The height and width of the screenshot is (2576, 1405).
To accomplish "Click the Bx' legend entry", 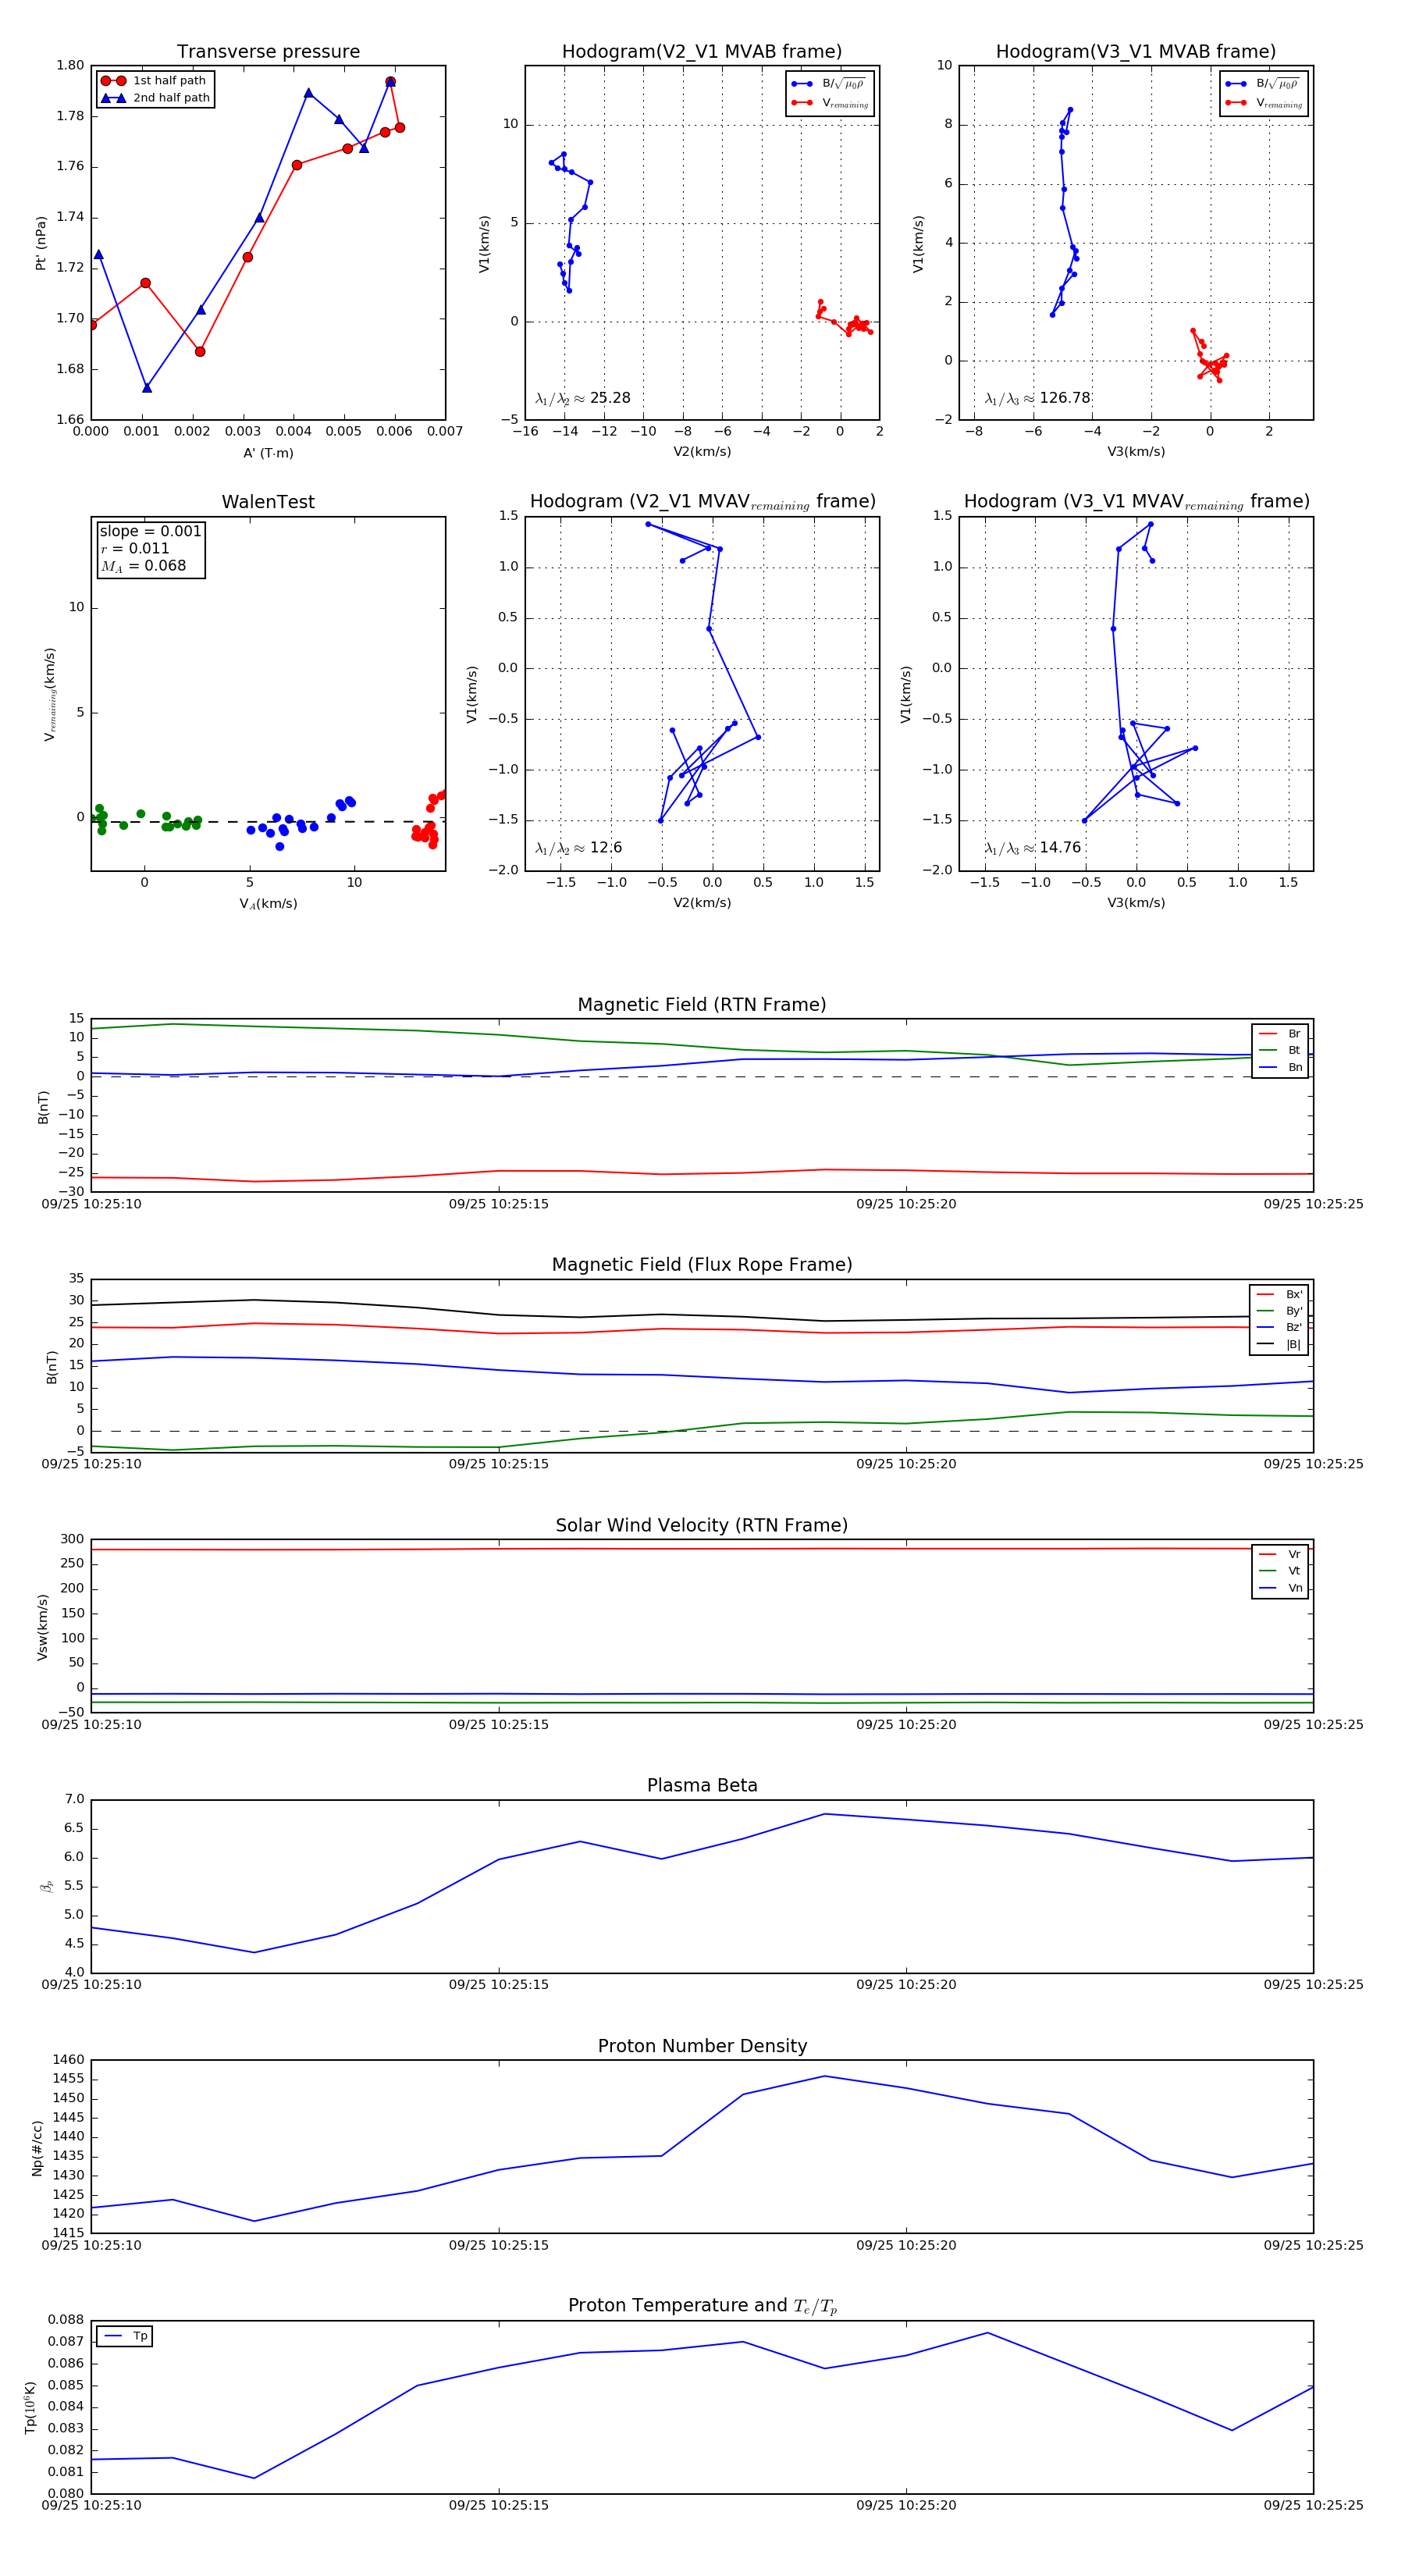I will point(1279,1295).
